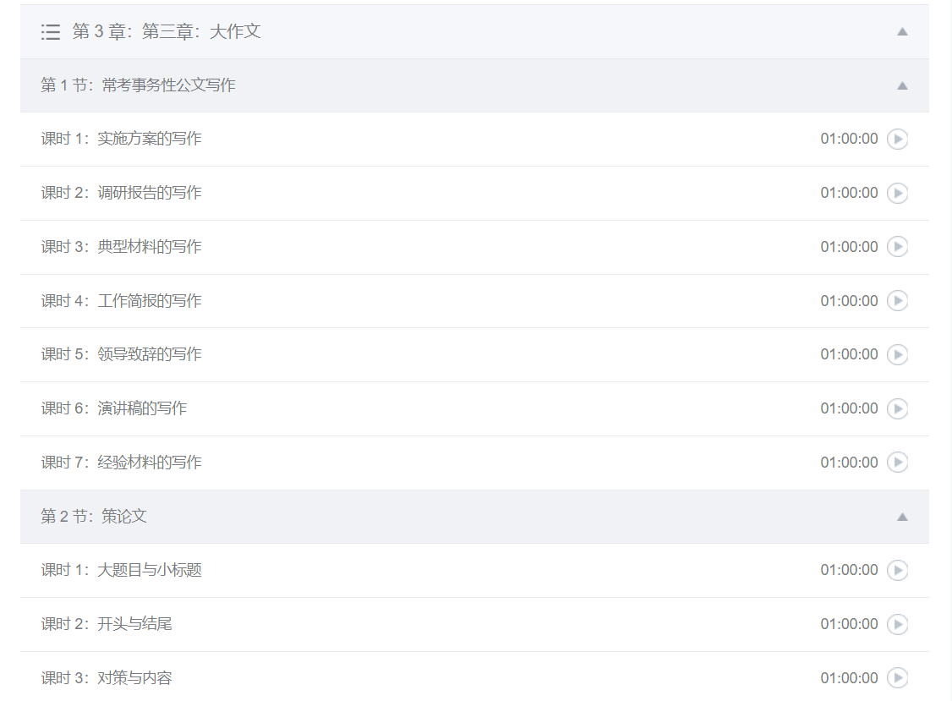Play lesson 典型材料的写作
The width and height of the screenshot is (952, 701).
tap(897, 247)
